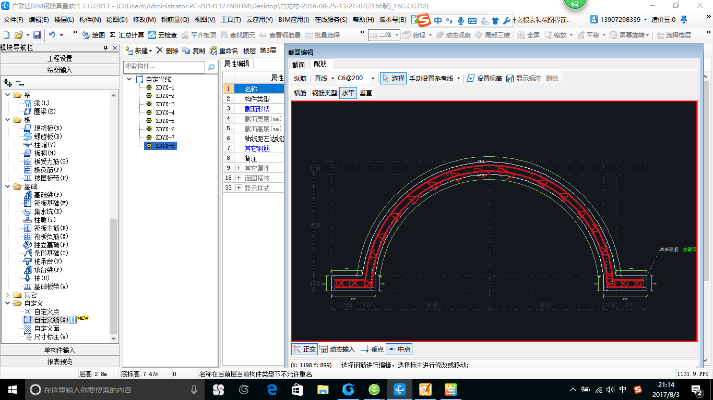This screenshot has height=400, width=713.
Task: Expand the 其它 folder node
Action: coord(8,295)
